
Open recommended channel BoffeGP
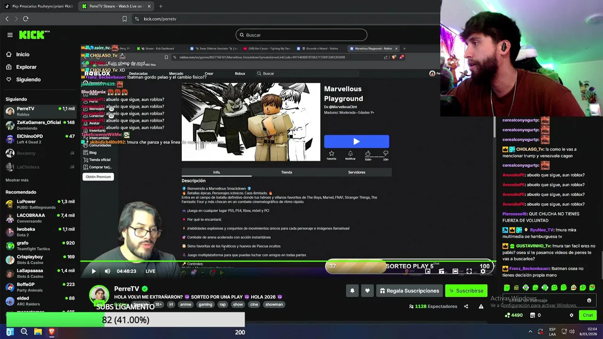(40, 287)
